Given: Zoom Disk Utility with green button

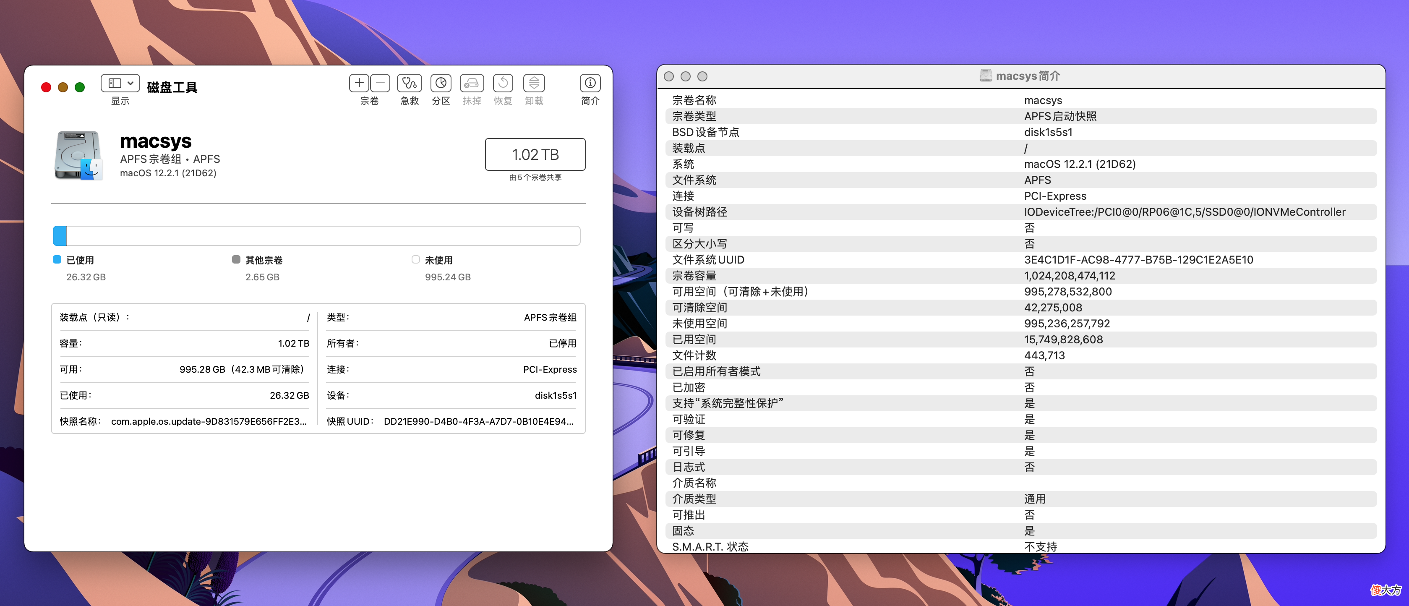Looking at the screenshot, I should [x=80, y=88].
